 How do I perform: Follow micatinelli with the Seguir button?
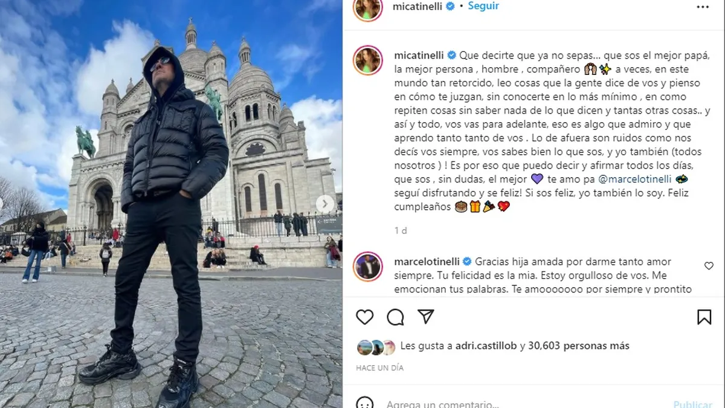click(x=483, y=6)
